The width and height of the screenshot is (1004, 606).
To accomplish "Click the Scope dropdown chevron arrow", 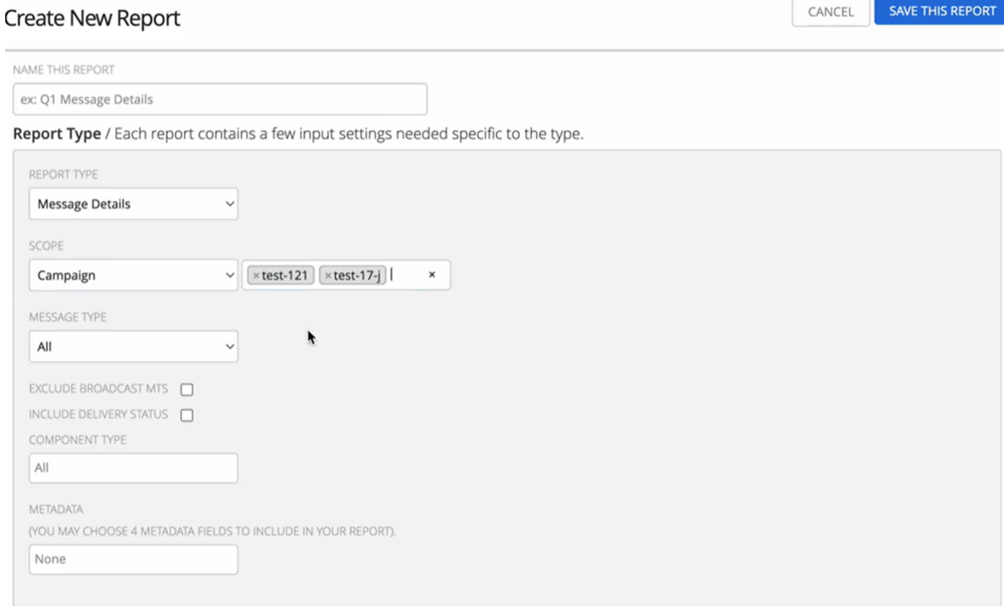I will point(229,275).
